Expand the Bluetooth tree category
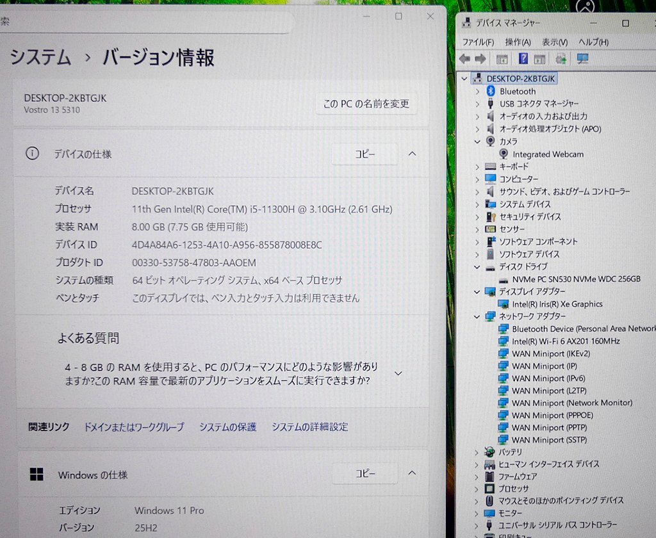656x538 pixels. tap(477, 91)
